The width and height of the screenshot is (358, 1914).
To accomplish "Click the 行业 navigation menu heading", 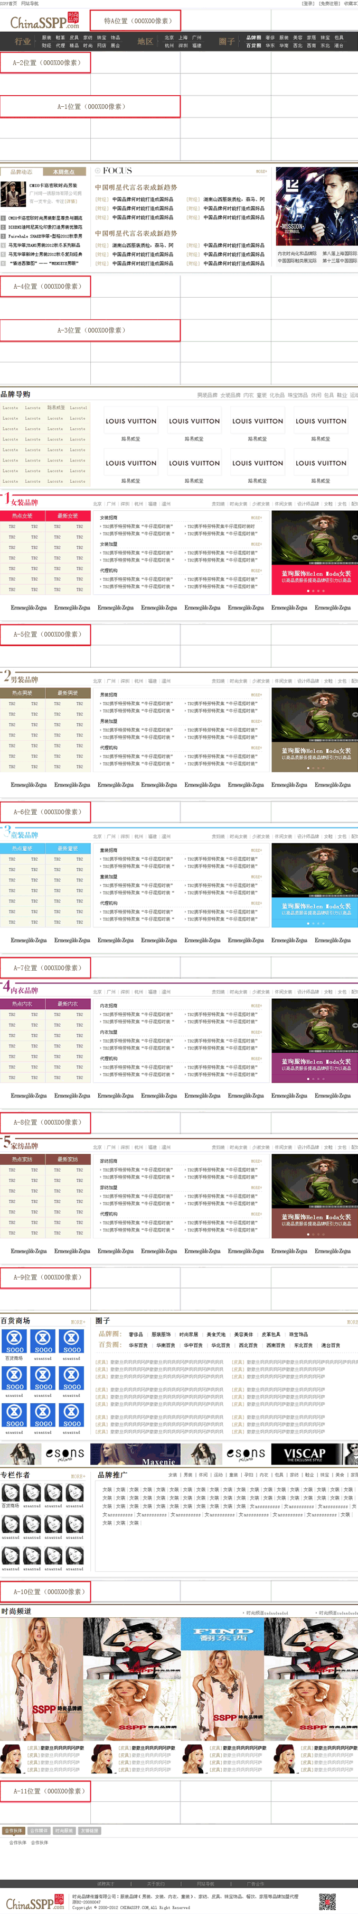I will point(22,42).
